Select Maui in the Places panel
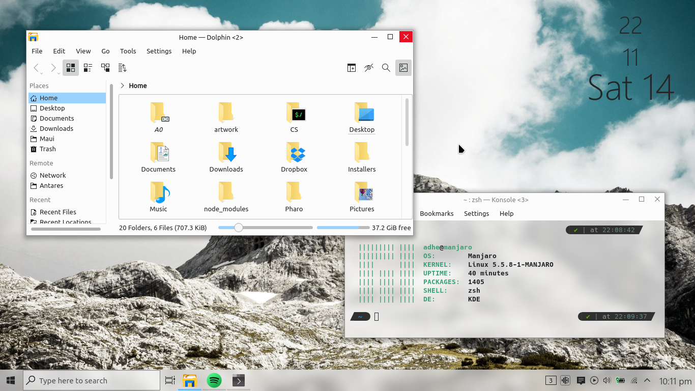The width and height of the screenshot is (695, 391). point(67,138)
